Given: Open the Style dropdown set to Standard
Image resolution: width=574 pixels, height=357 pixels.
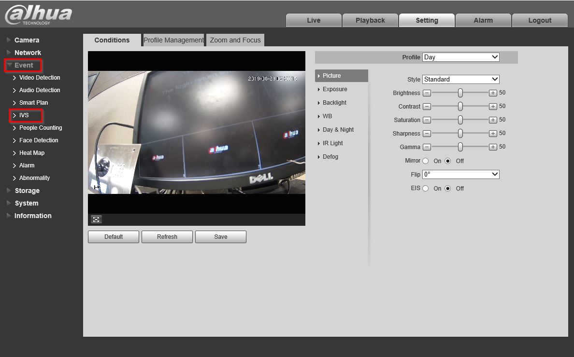Looking at the screenshot, I should click(460, 79).
